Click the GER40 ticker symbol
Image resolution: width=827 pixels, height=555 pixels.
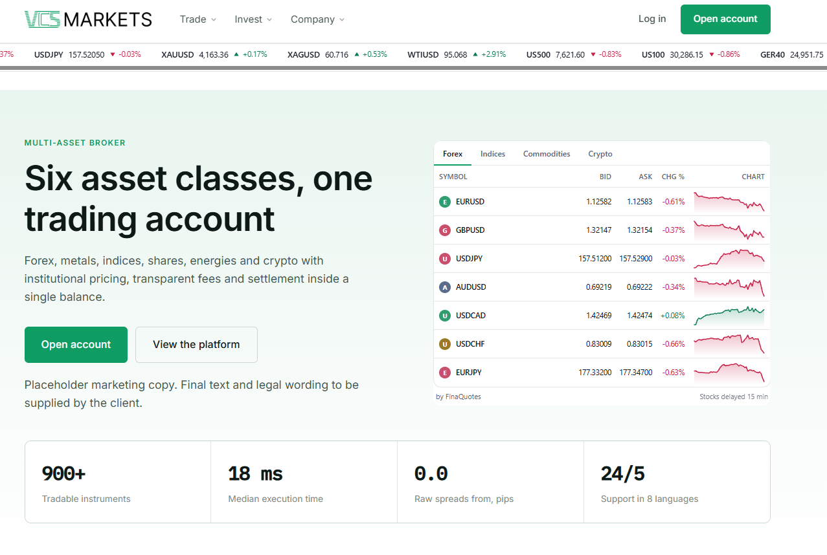pos(773,55)
